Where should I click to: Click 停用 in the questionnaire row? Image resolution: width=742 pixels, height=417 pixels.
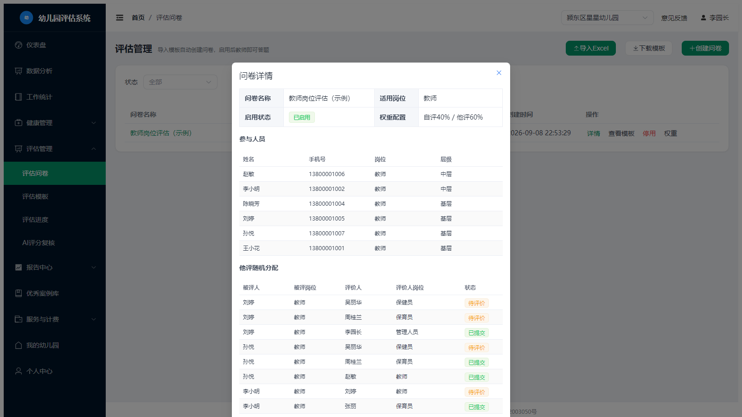tap(649, 133)
